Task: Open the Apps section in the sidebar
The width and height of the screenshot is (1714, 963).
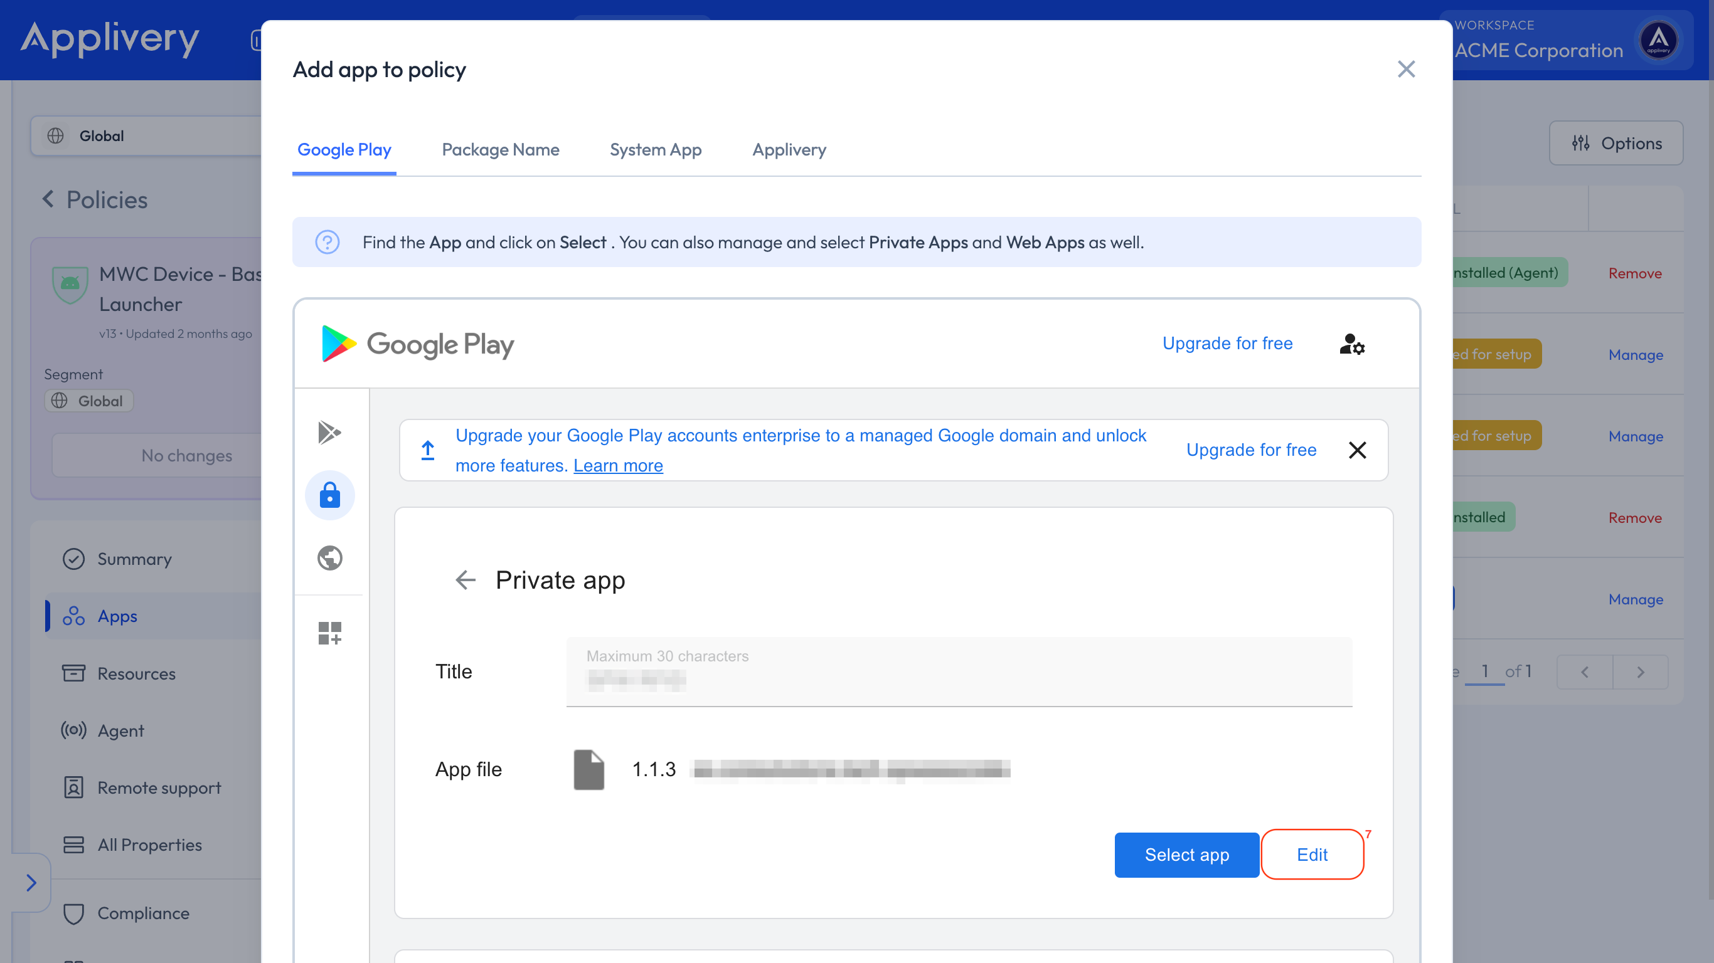Action: [x=117, y=616]
